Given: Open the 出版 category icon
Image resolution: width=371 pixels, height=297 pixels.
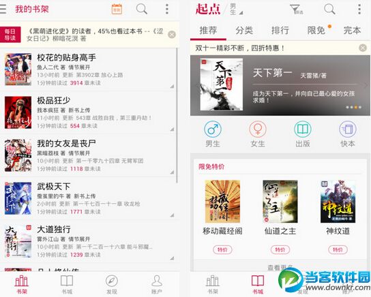Looking at the screenshot, I should 303,129.
